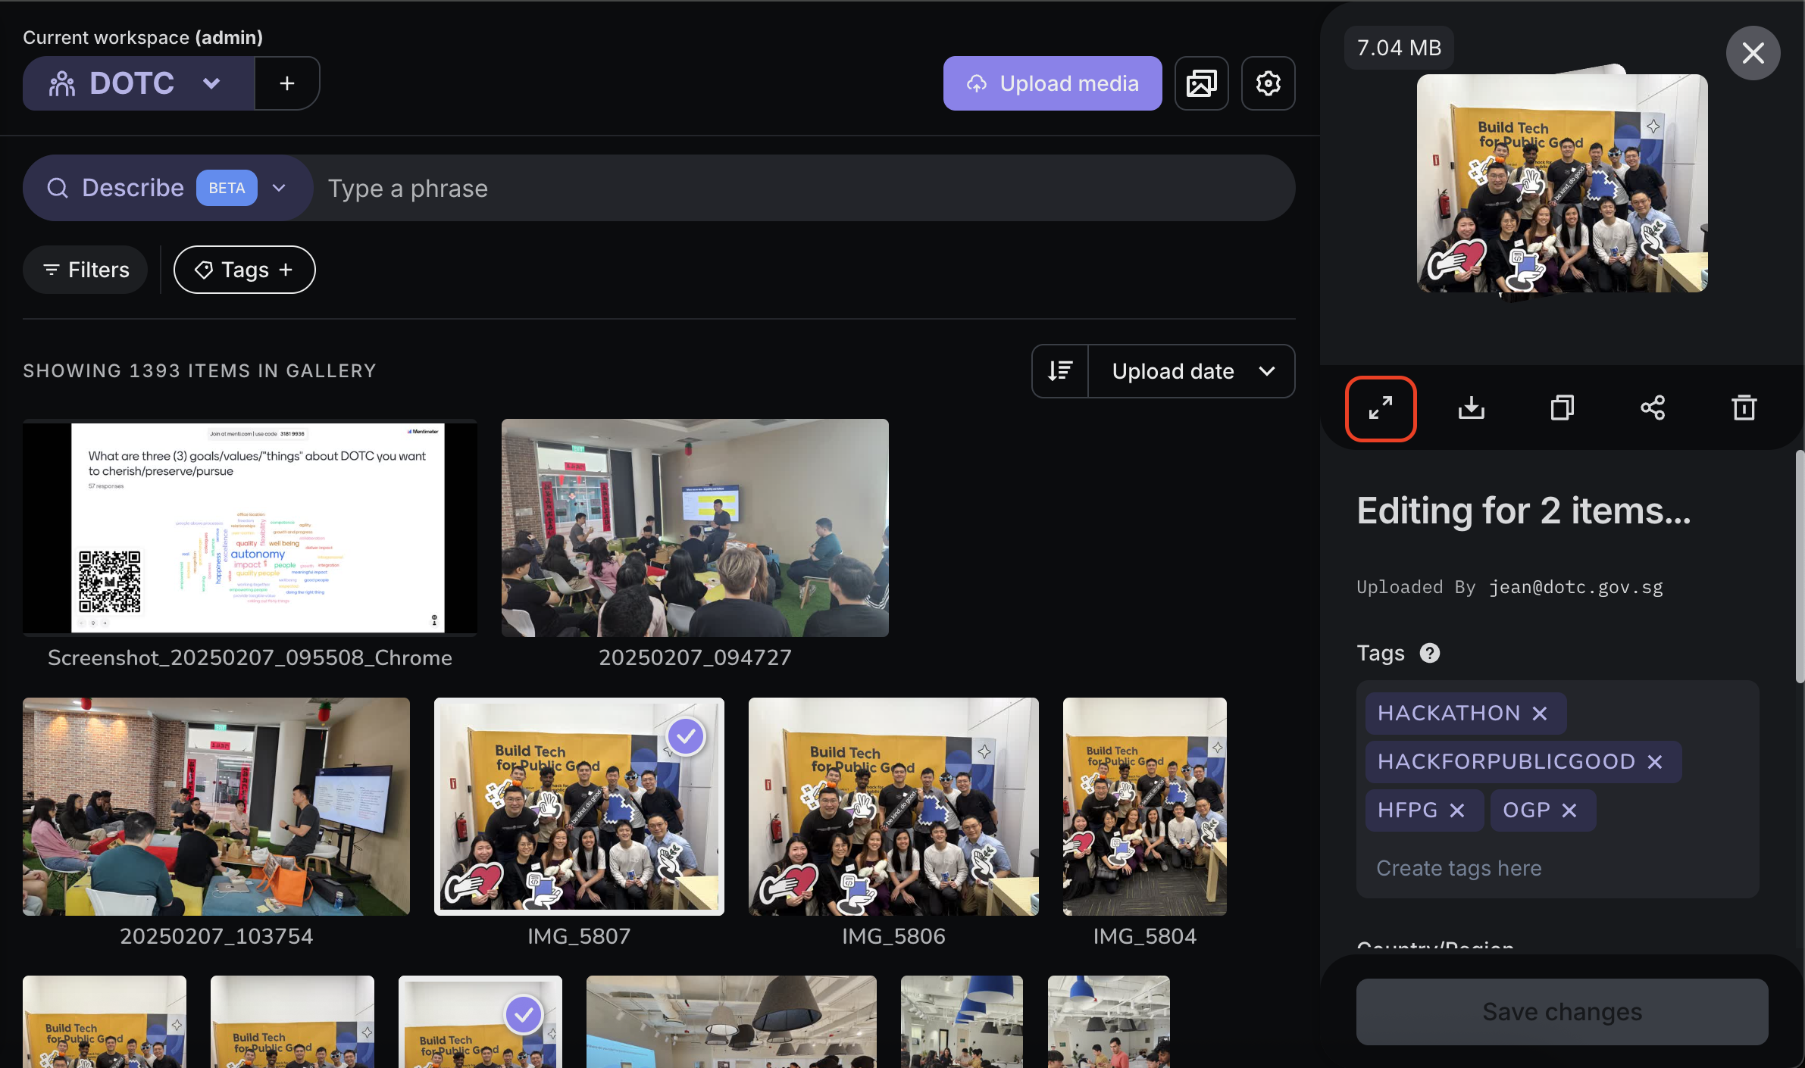This screenshot has height=1068, width=1805.
Task: Download the selected media items
Action: click(1472, 408)
